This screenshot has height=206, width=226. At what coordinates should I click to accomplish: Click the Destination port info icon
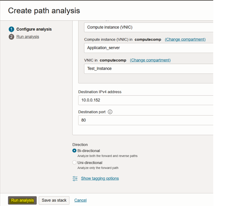(x=110, y=112)
